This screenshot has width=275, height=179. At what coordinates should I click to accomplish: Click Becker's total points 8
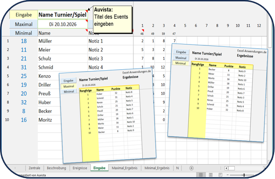24,111
